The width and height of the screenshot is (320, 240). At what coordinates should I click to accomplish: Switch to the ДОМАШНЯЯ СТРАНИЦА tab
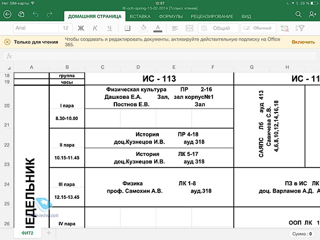pos(95,17)
